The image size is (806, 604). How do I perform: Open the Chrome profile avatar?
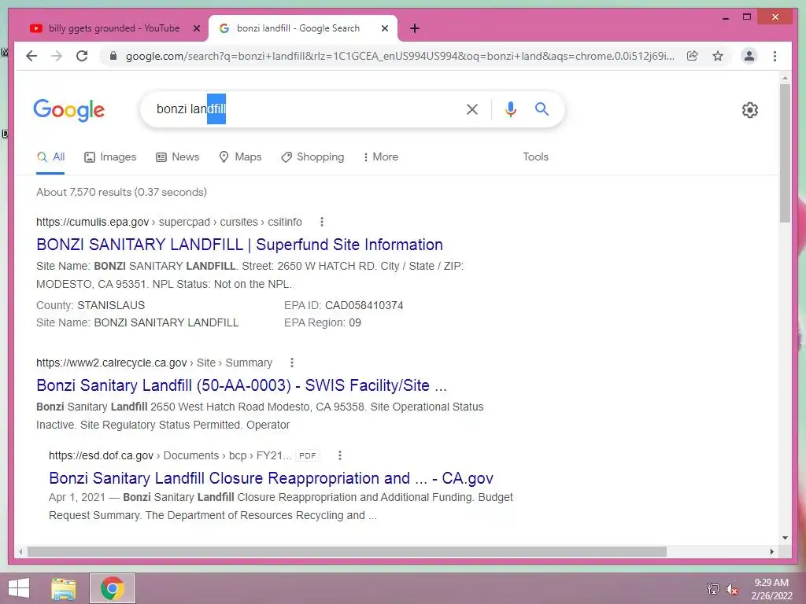(749, 56)
